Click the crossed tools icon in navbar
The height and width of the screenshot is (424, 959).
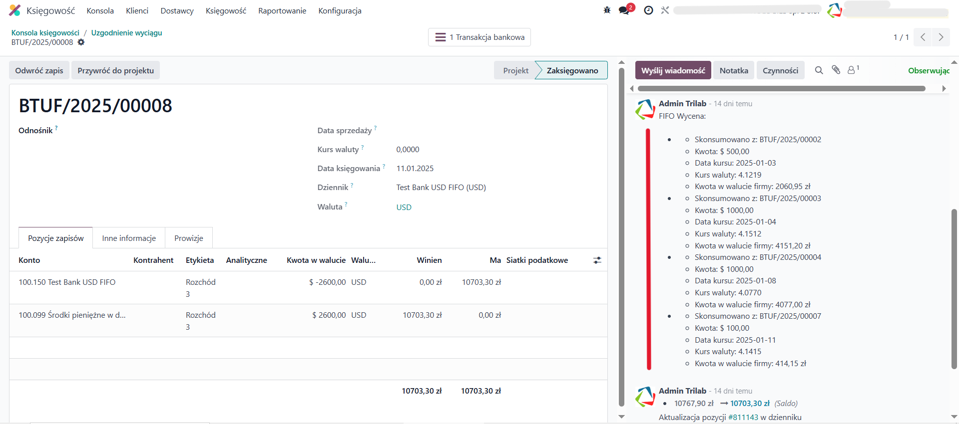point(665,10)
